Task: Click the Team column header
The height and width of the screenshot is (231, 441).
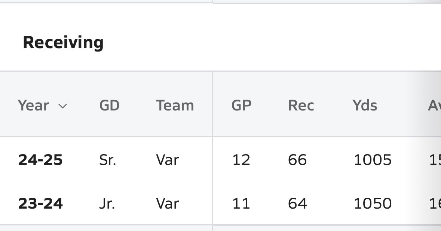Action: tap(175, 106)
